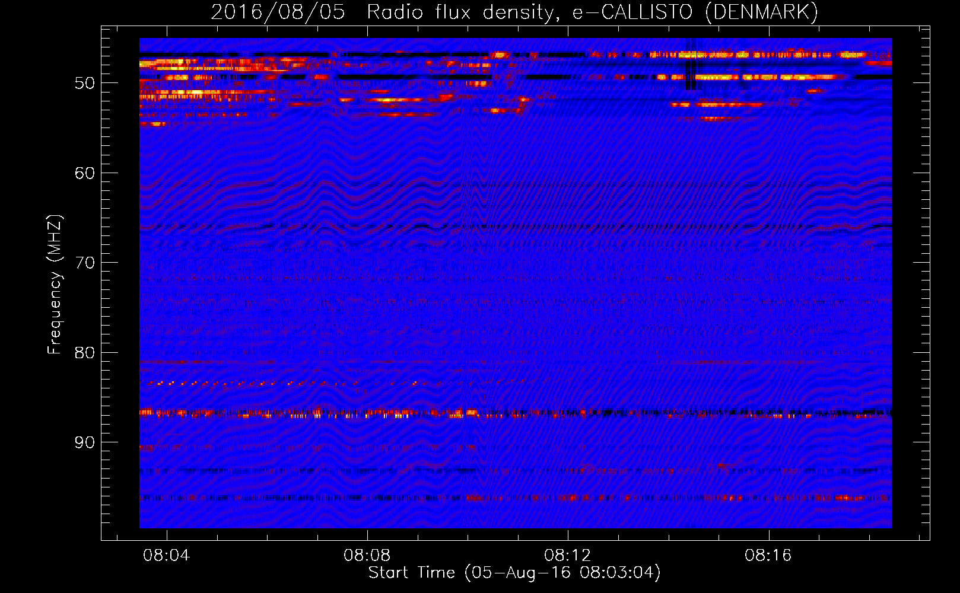Click the date "2016/08/05" in the title

tap(278, 12)
